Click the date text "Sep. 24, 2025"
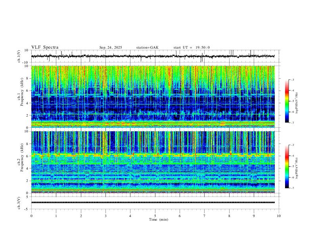This screenshot has width=314, height=242. 111,47
